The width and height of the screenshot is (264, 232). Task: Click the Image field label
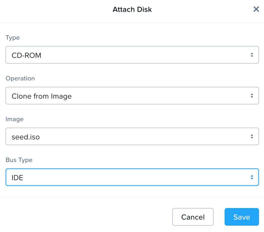[14, 119]
